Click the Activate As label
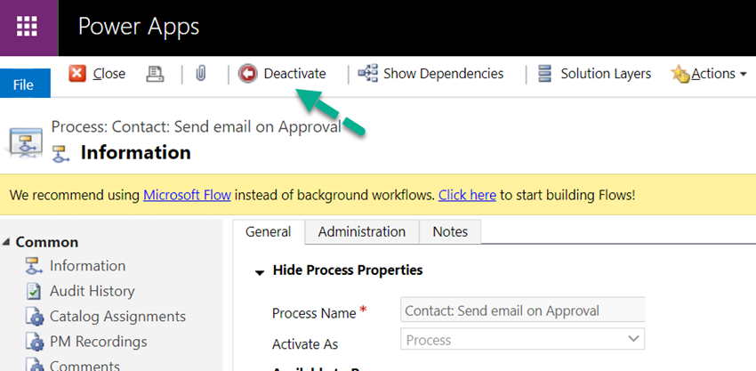Viewport: 756px width, 371px height. coord(305,344)
